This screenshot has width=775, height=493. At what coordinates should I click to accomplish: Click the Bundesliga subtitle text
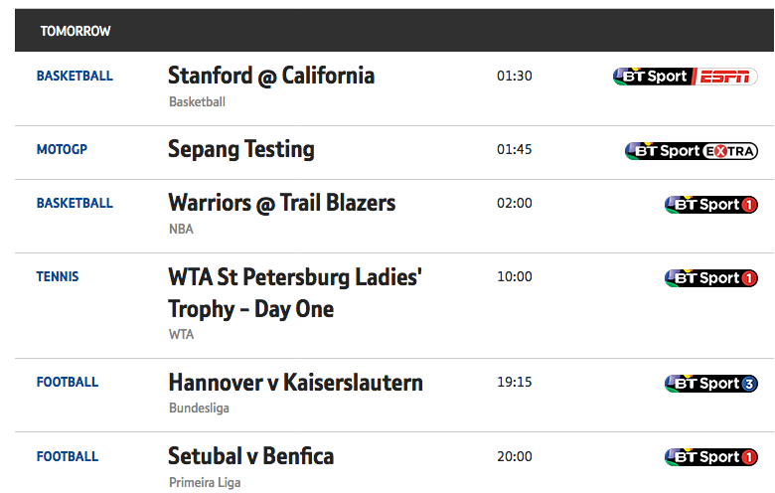coord(199,408)
